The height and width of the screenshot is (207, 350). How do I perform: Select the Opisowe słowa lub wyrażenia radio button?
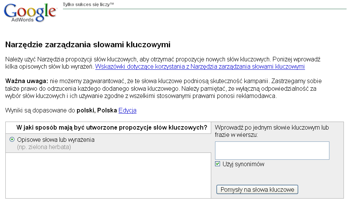tap(12, 140)
